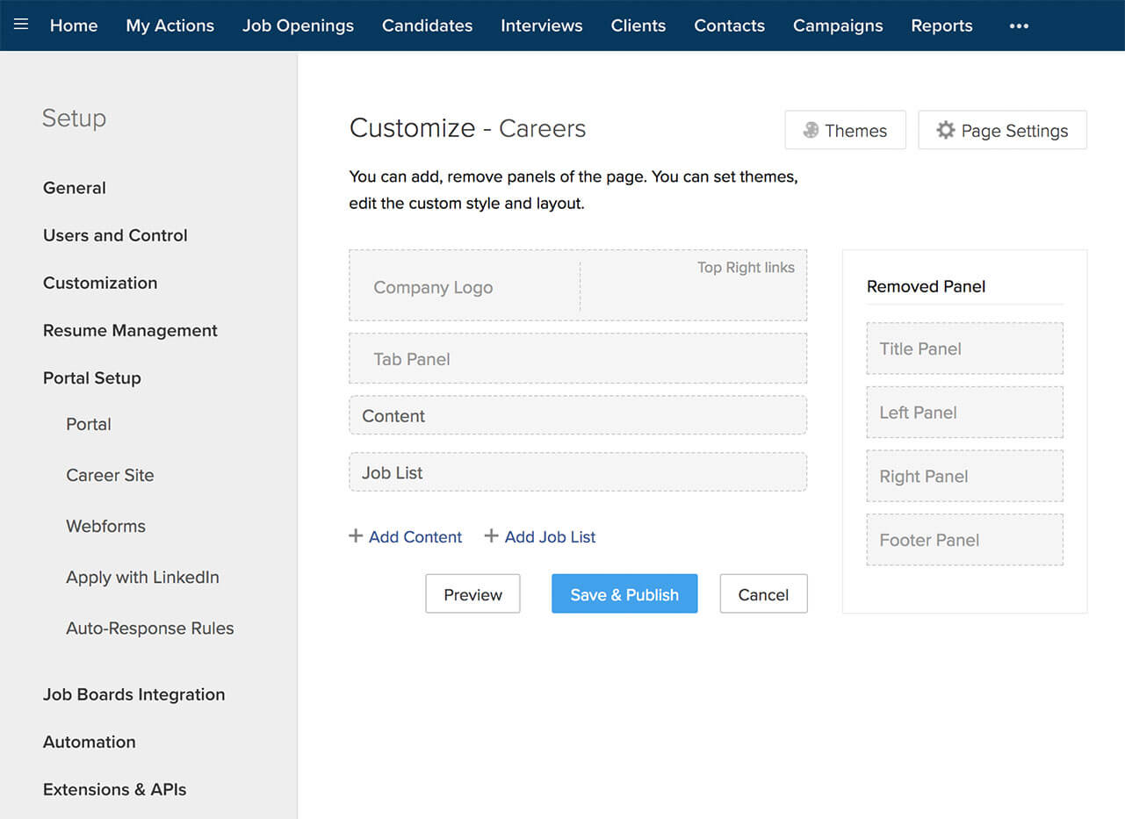Click the three-dots more menu icon
The width and height of the screenshot is (1125, 819).
[x=1019, y=26]
